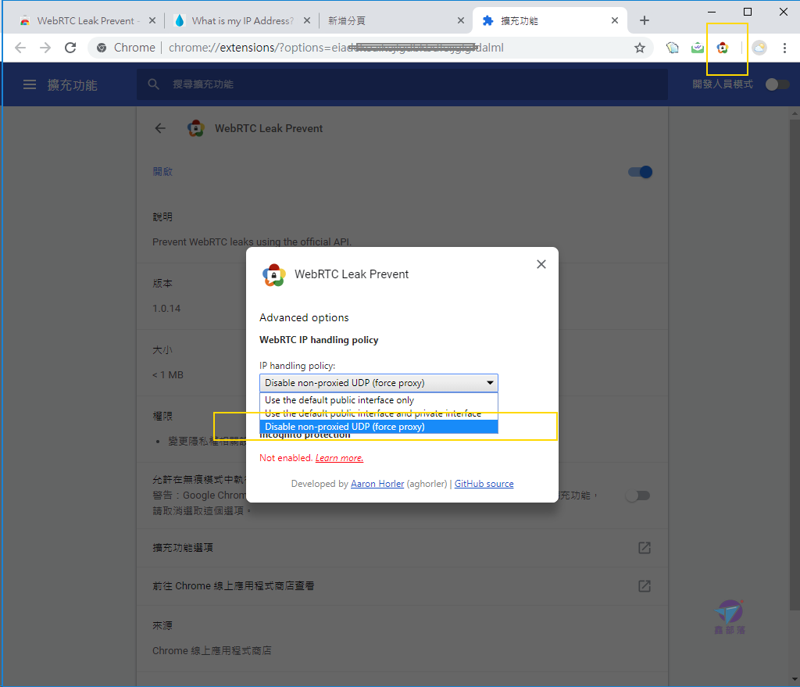Toggle allow in incognito switch
The height and width of the screenshot is (687, 800).
pyautogui.click(x=637, y=496)
